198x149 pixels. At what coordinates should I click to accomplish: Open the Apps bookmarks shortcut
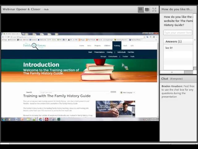click(x=5, y=40)
